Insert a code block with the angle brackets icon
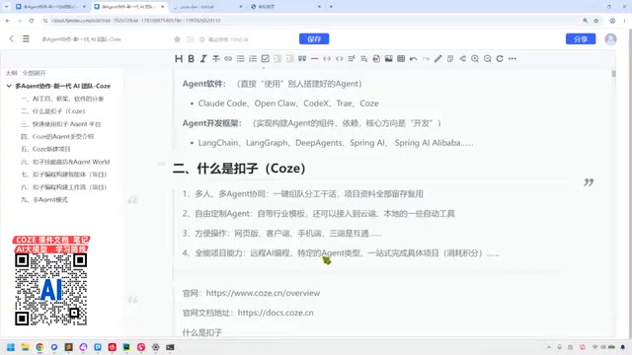 [340, 59]
